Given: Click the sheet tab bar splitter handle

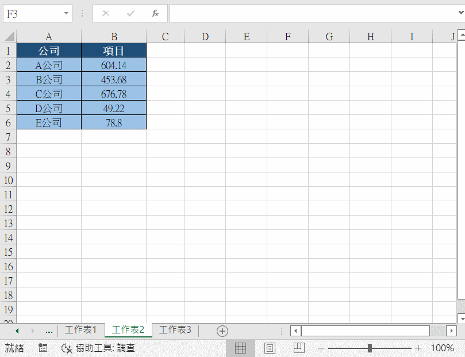Looking at the screenshot, I should point(282,331).
